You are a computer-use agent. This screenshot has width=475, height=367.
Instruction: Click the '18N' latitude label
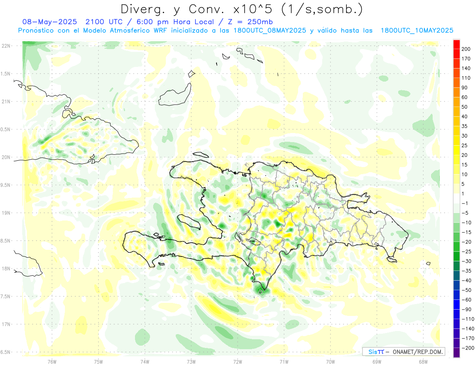point(6,269)
